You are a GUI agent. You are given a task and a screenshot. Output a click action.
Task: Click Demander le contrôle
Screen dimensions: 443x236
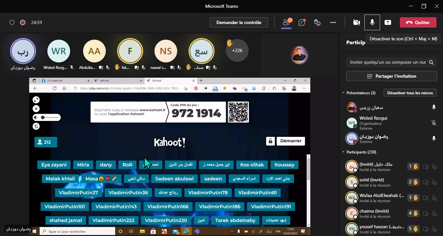coord(239,22)
